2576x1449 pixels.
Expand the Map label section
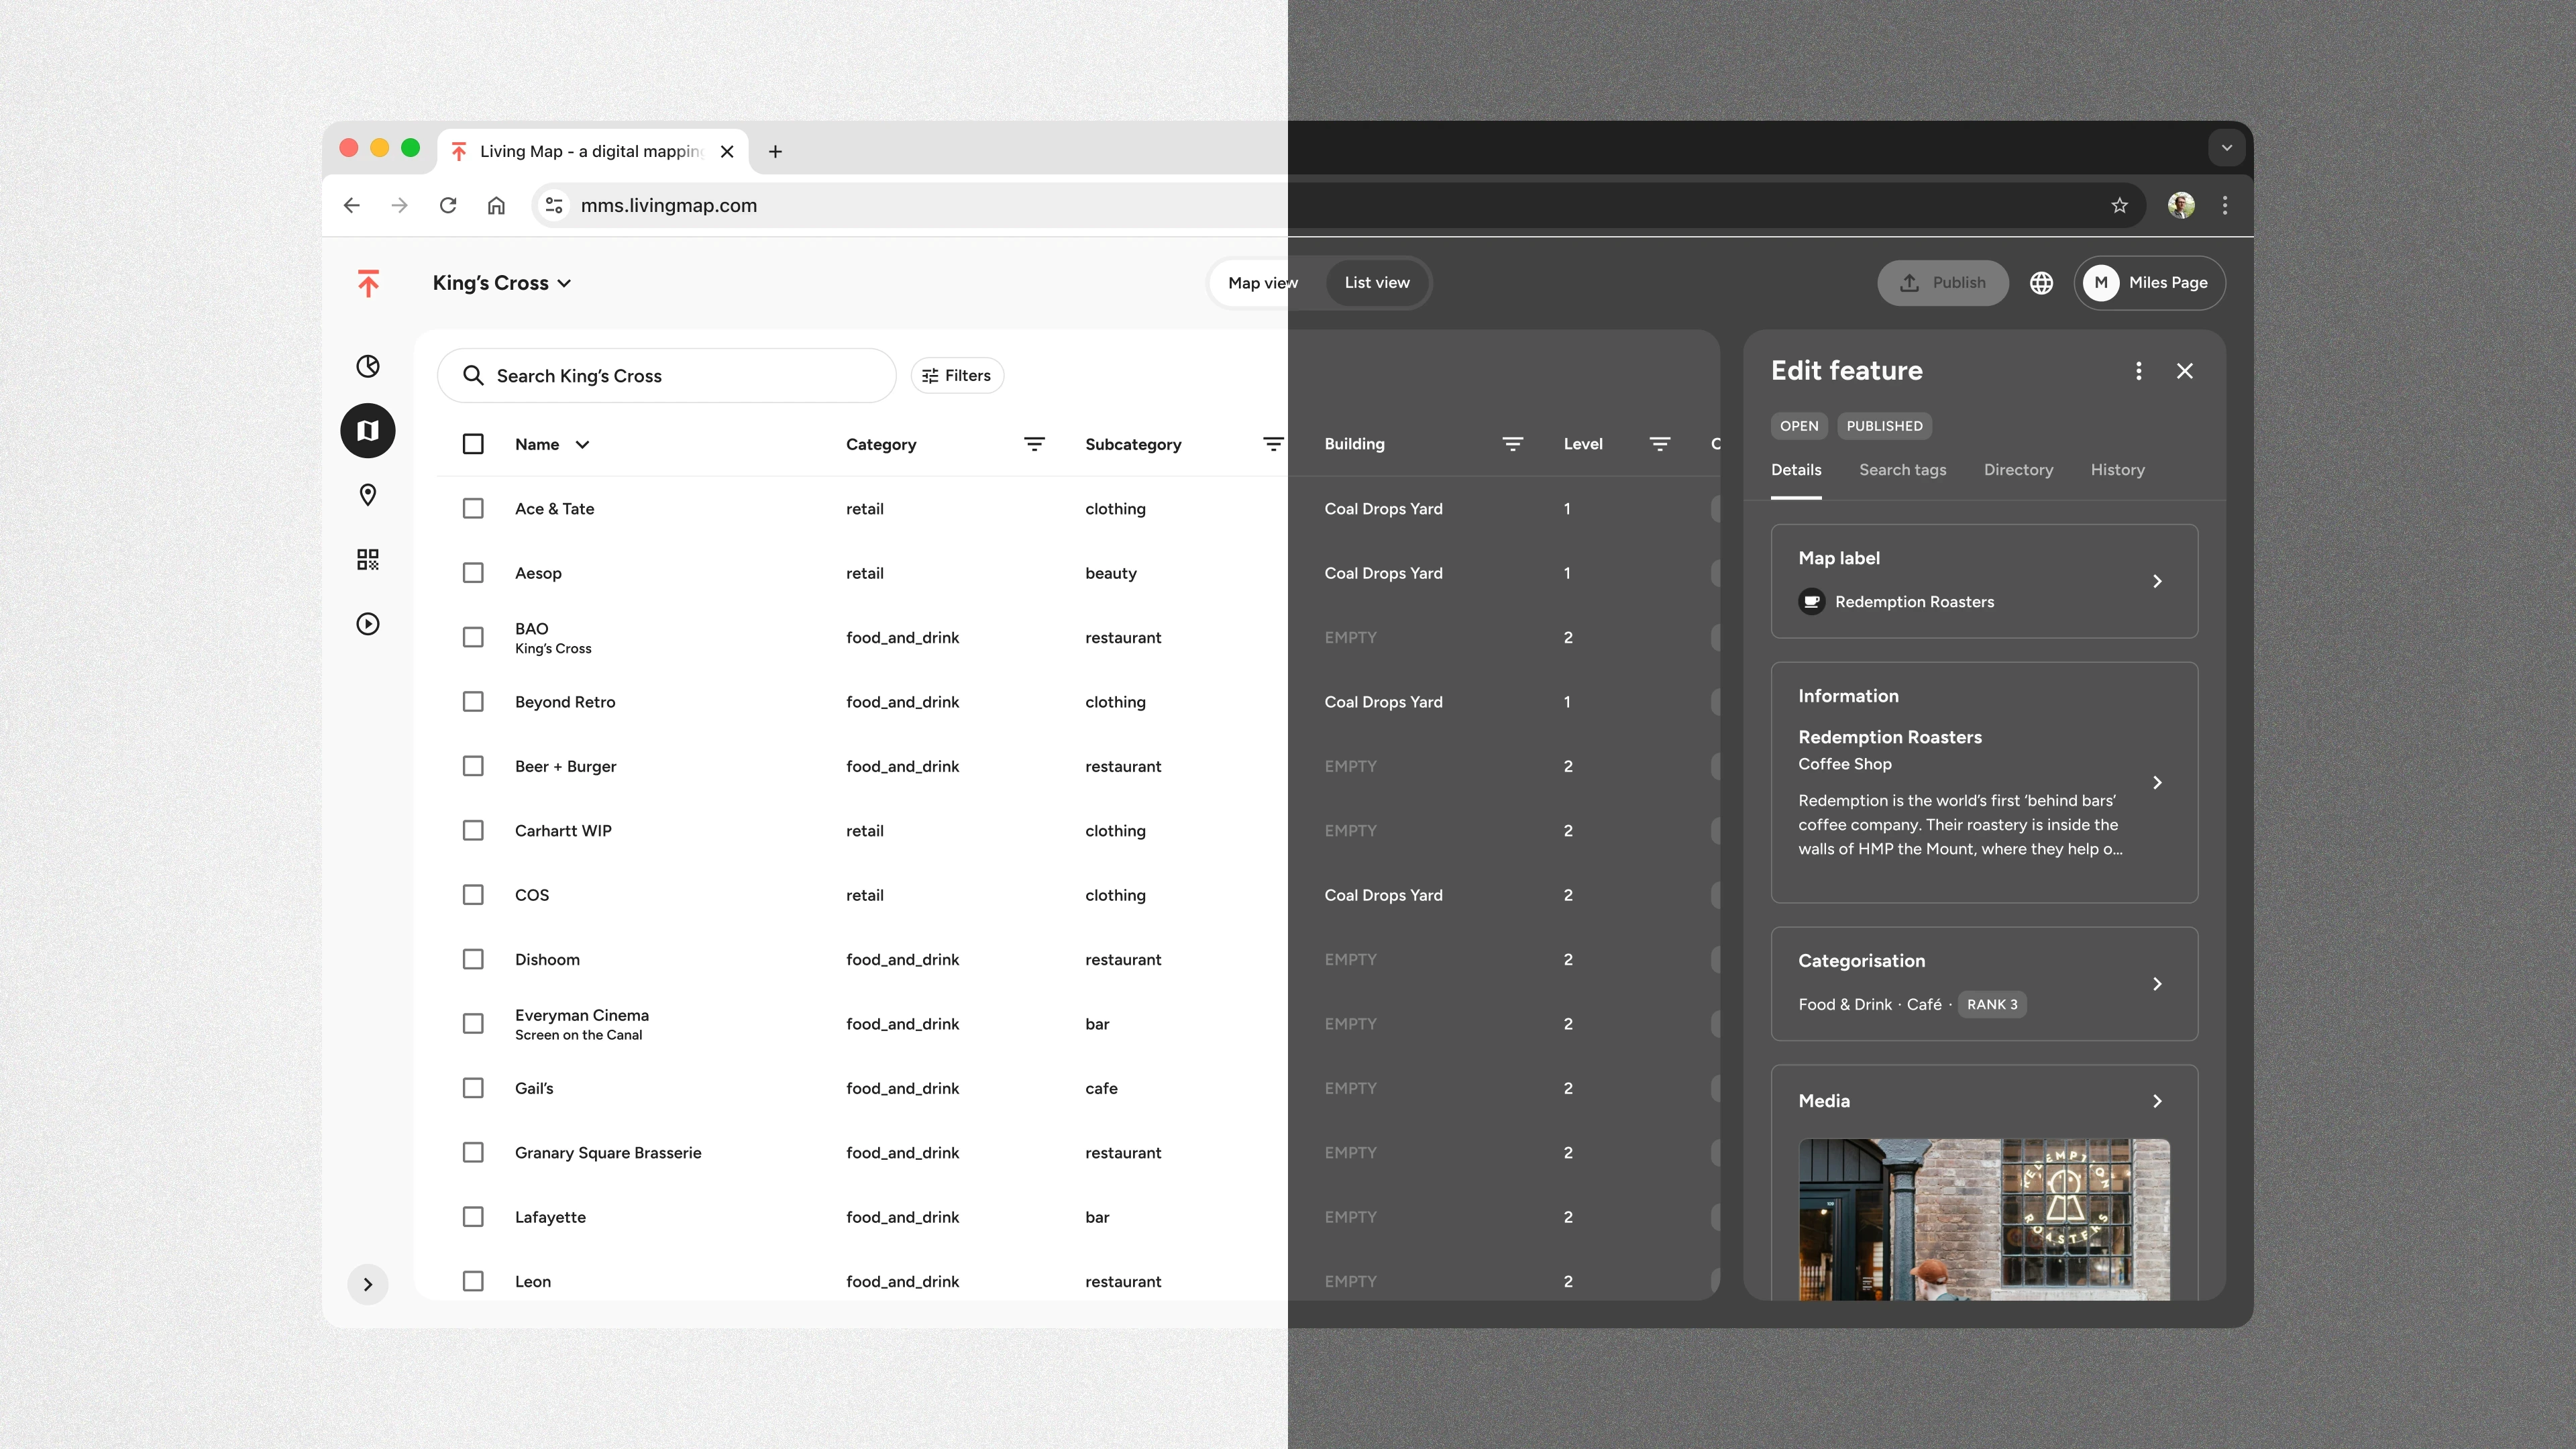pyautogui.click(x=2157, y=581)
